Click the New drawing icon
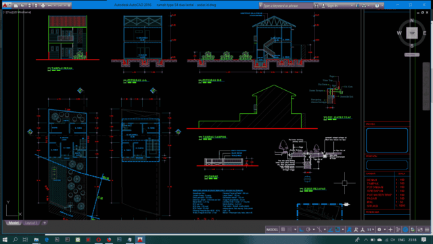 pyautogui.click(x=16, y=5)
